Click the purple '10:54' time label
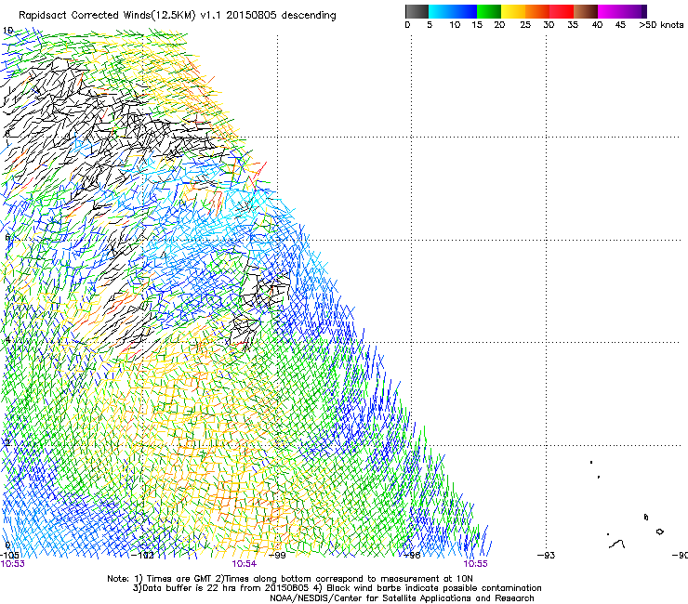Image resolution: width=688 pixels, height=604 pixels. [245, 564]
